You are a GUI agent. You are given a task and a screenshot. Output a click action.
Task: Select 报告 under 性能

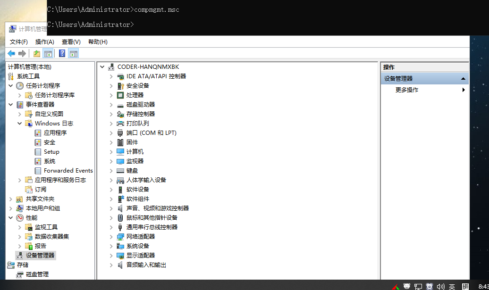tap(41, 246)
